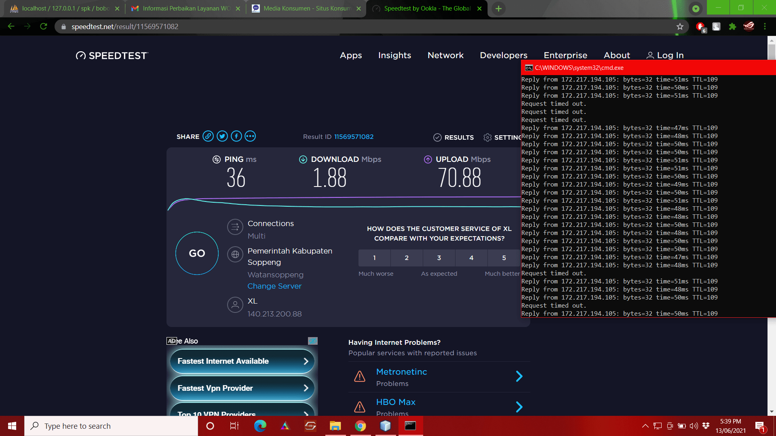Open Apps menu item
776x436 pixels.
point(351,55)
